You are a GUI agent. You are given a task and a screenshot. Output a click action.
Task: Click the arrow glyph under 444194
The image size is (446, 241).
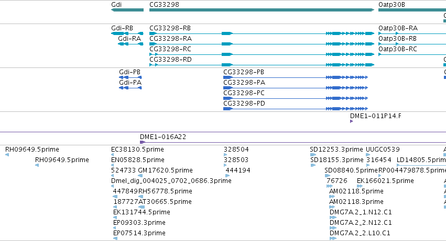click(227, 176)
